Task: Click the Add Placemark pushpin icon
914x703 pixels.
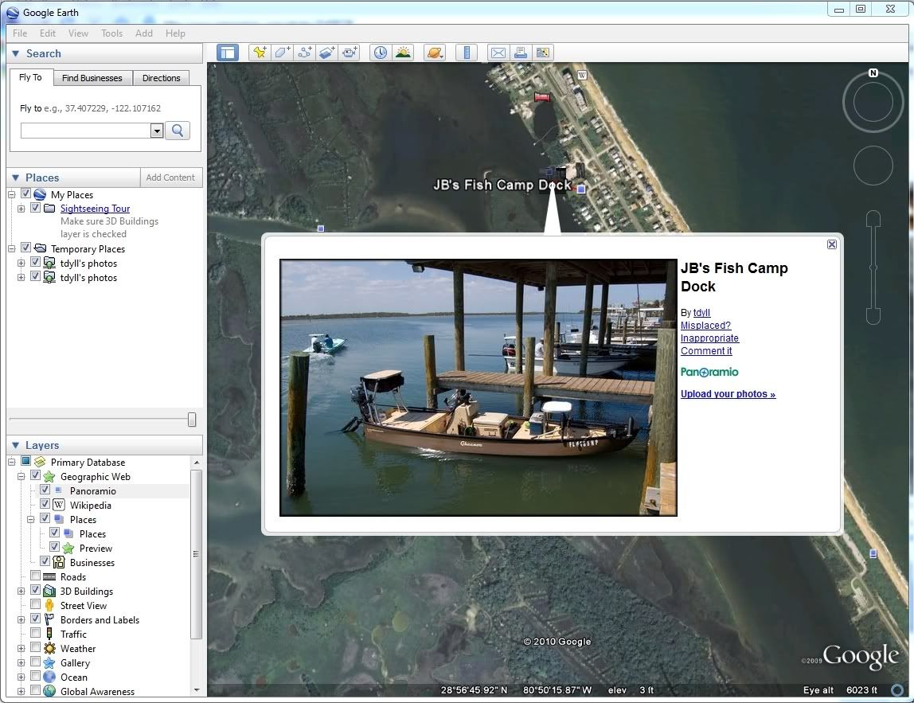Action: click(x=260, y=53)
